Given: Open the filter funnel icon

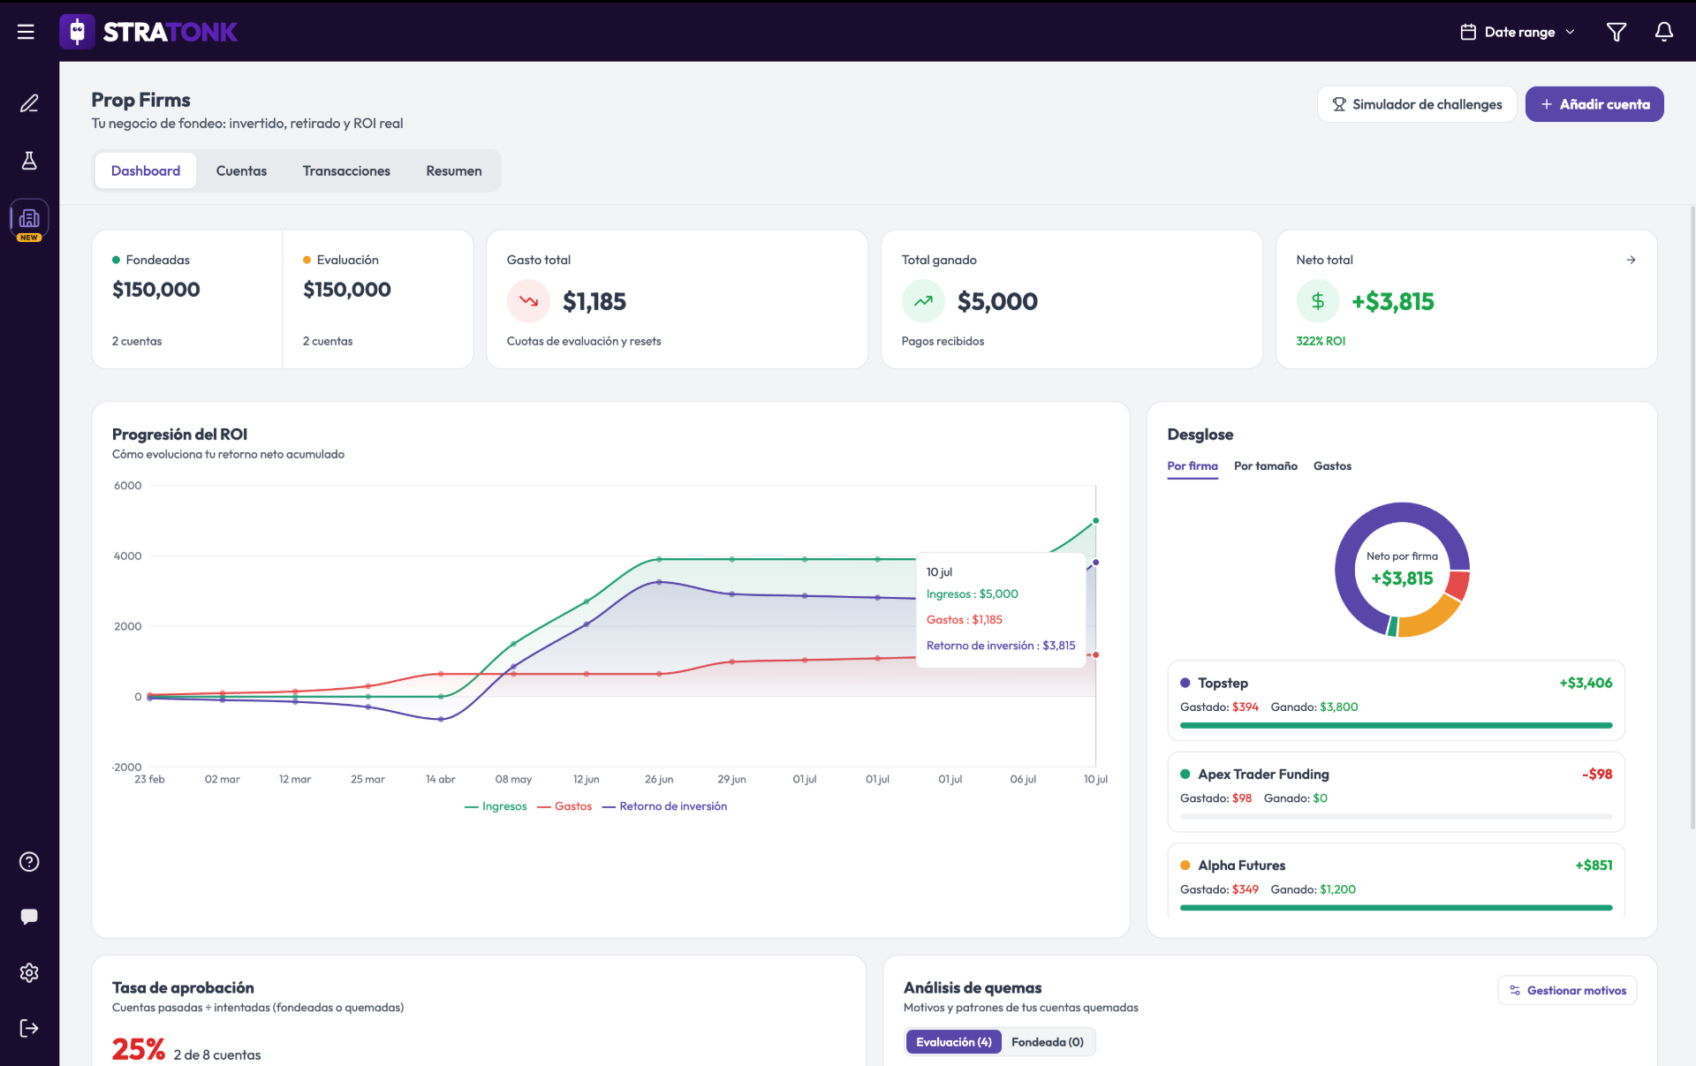Looking at the screenshot, I should coord(1616,32).
